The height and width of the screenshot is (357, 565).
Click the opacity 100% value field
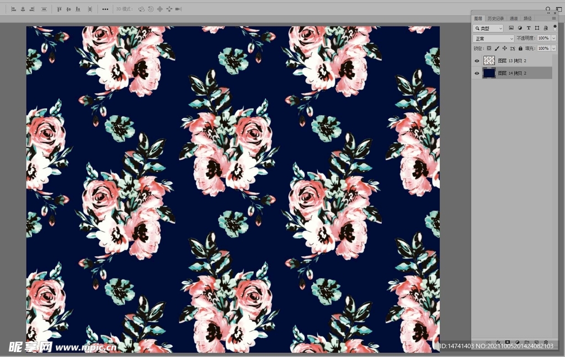coord(543,38)
